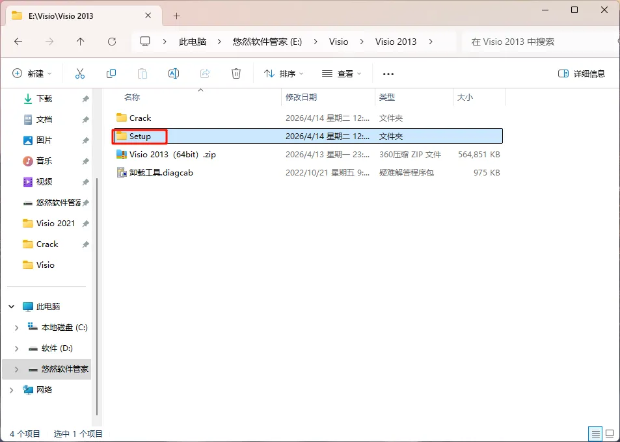Open pinned 悠然软件管家 drive in quick access
Viewport: 620px width, 442px height.
point(58,203)
